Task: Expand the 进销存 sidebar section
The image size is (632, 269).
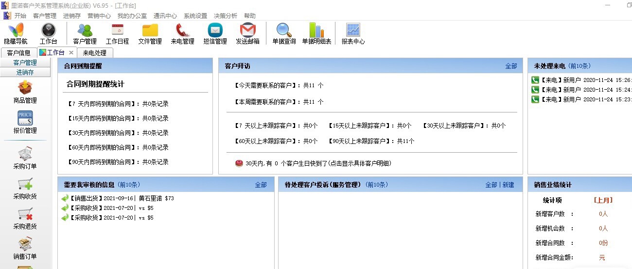Action: [25, 72]
